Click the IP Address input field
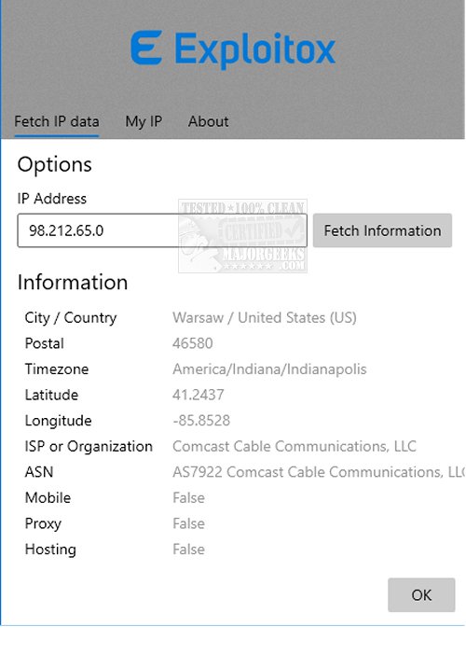466x668 pixels. (x=162, y=230)
